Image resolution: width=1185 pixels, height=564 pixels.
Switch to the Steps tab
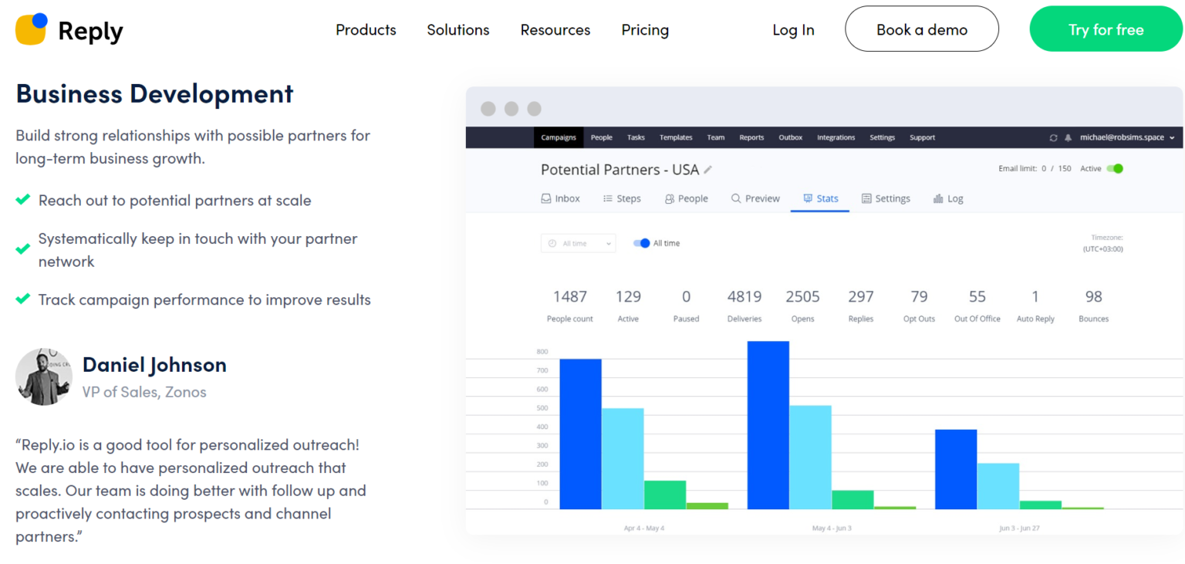(x=622, y=198)
